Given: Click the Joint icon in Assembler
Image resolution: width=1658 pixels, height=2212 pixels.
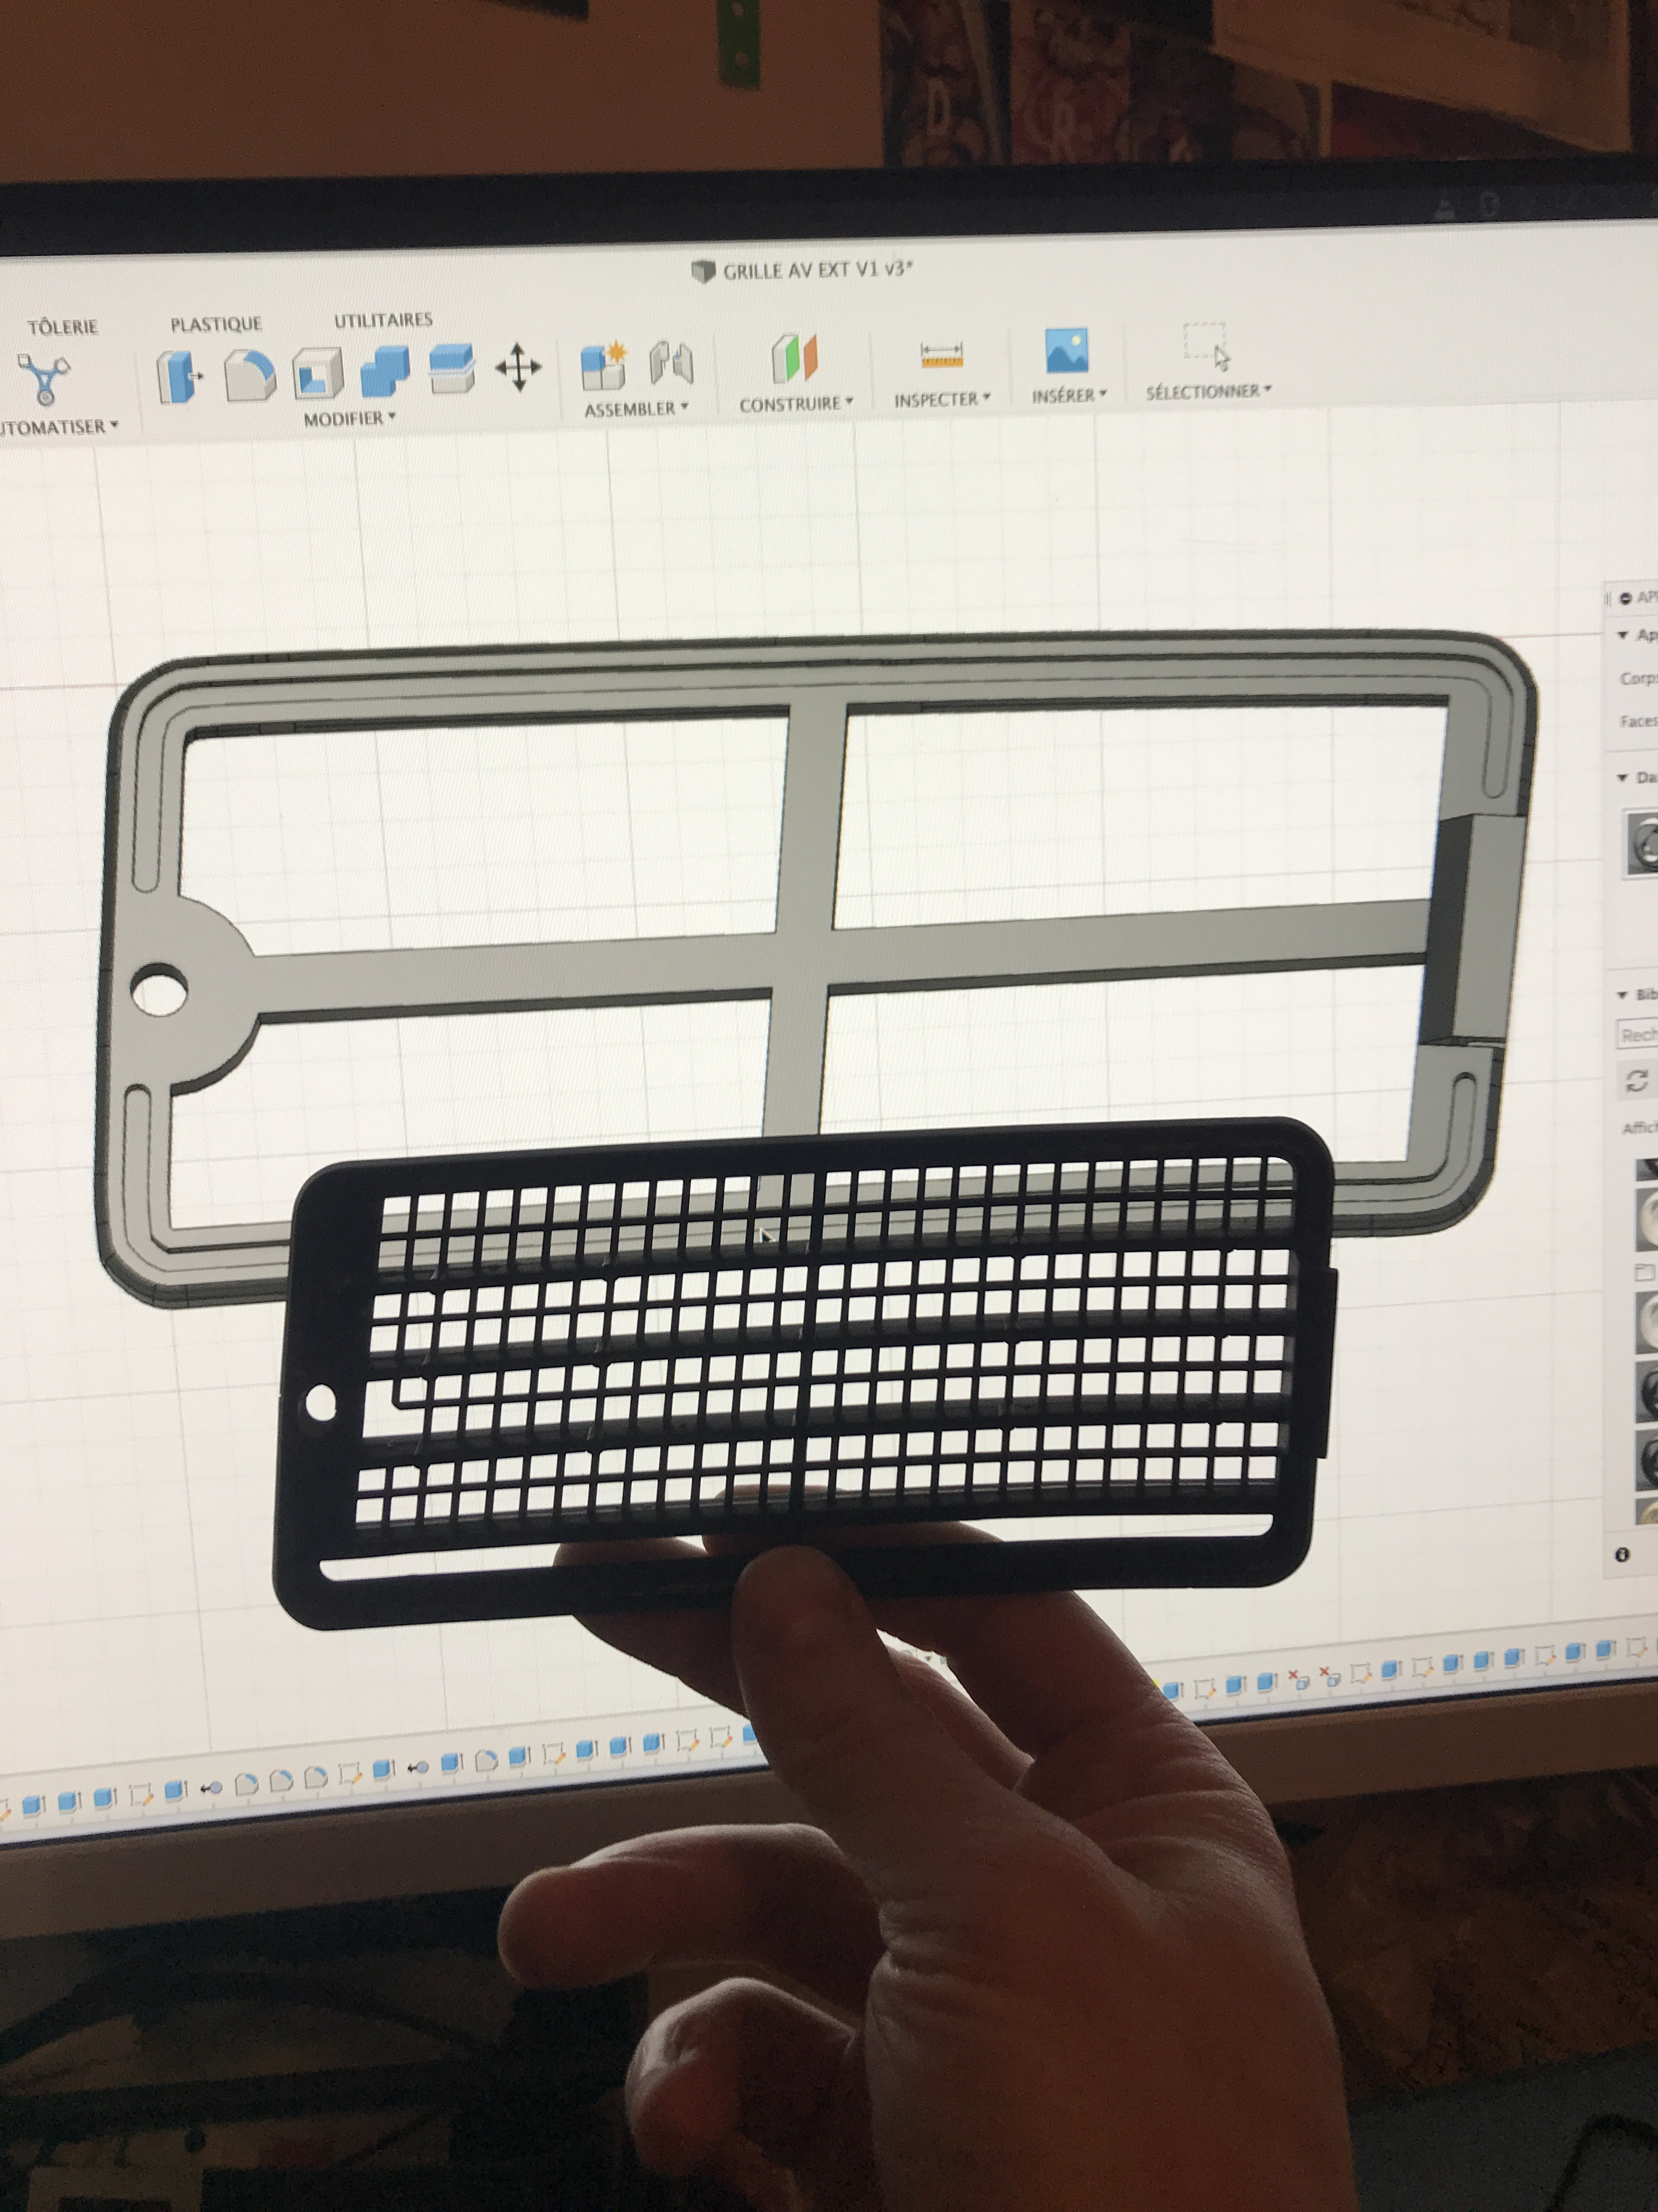Looking at the screenshot, I should [672, 362].
